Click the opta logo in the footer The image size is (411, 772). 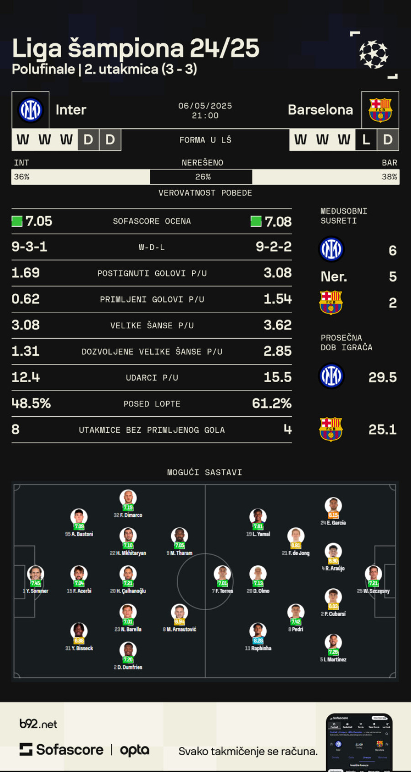135,750
